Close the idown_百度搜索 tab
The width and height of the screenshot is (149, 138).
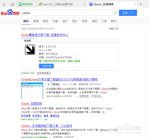(135, 4)
